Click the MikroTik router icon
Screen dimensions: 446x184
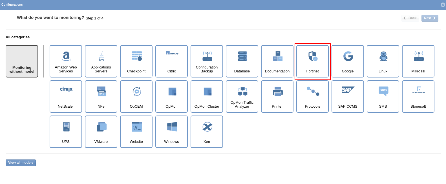419,56
